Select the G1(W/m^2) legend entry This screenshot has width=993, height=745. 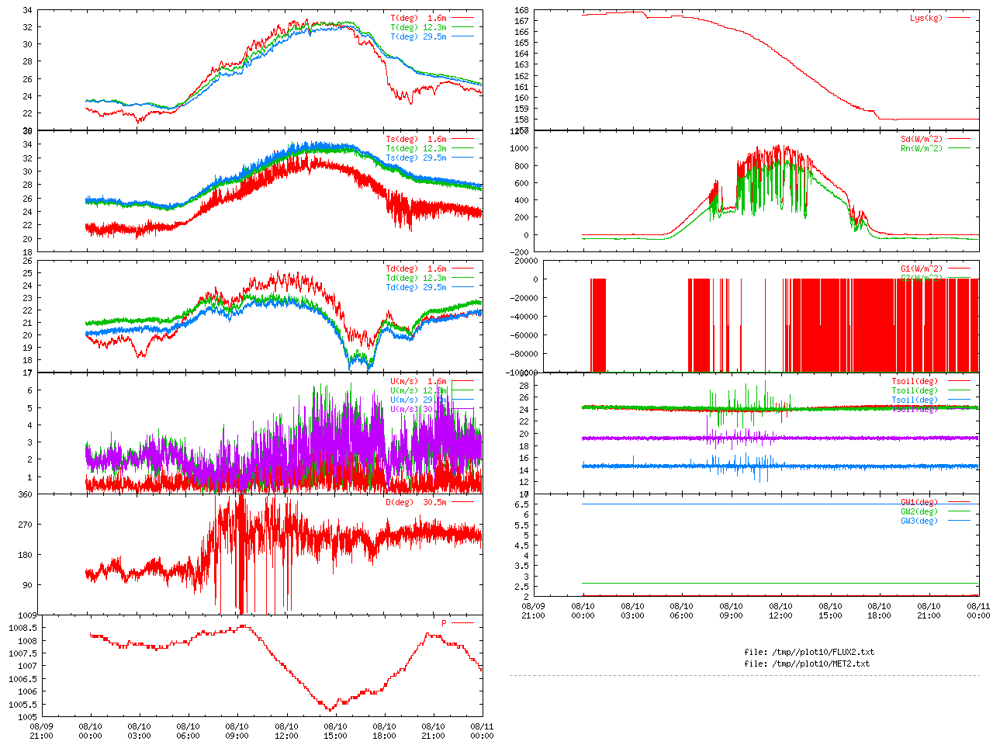point(921,269)
